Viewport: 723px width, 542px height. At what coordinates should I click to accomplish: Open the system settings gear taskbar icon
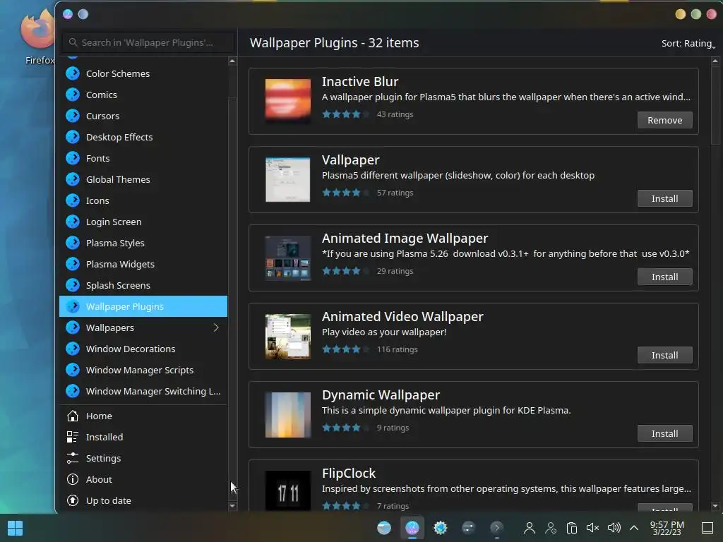tap(441, 528)
